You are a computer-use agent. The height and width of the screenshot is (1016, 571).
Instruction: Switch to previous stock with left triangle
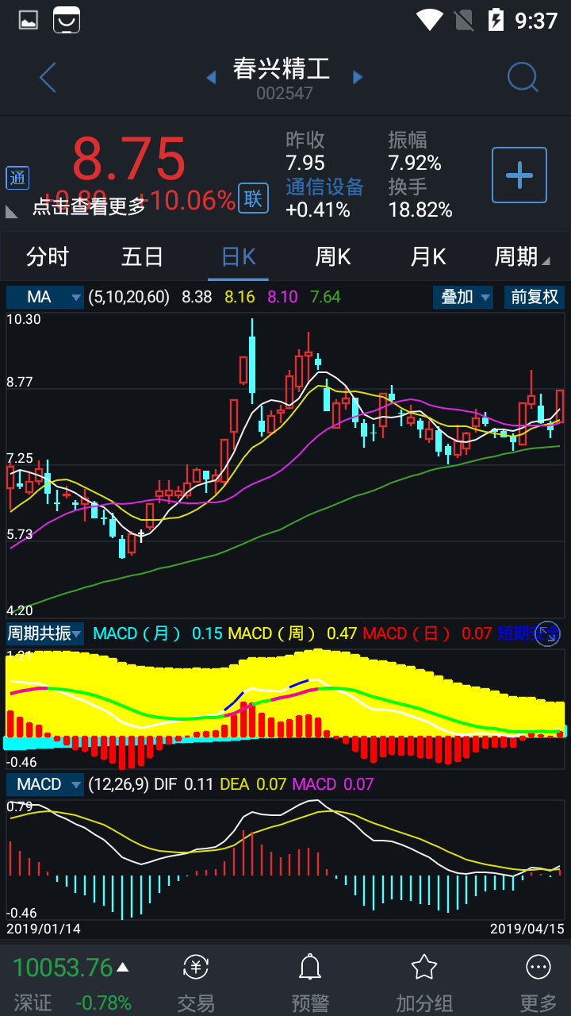click(x=211, y=78)
